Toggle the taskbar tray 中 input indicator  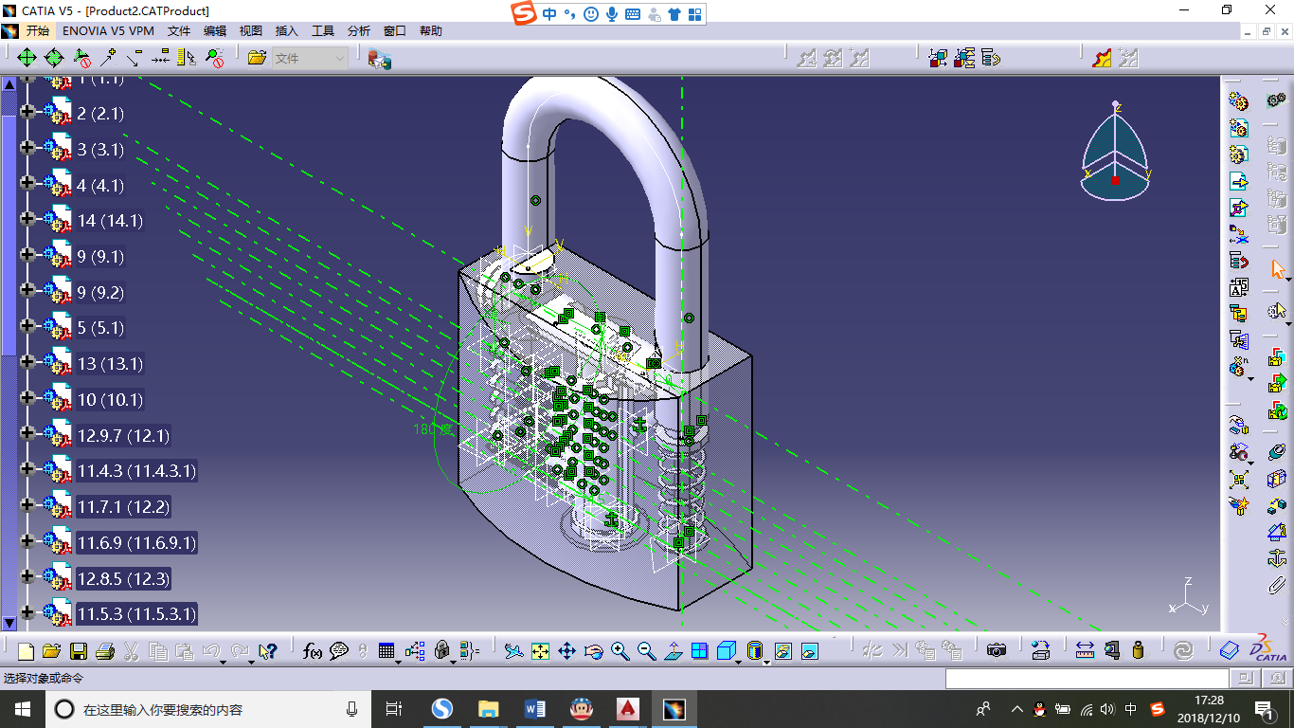tap(1131, 709)
